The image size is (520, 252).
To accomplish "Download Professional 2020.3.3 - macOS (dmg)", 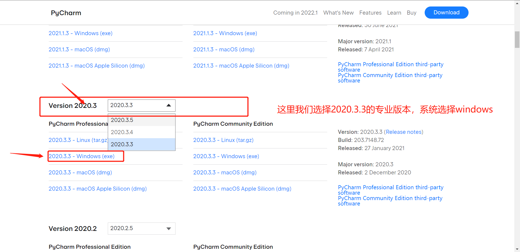I will point(80,173).
